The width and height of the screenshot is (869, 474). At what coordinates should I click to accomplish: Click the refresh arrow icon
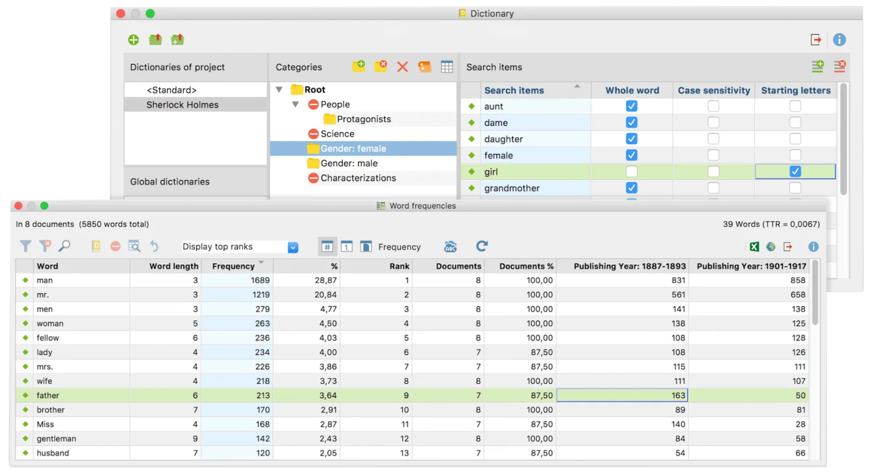pyautogui.click(x=482, y=246)
